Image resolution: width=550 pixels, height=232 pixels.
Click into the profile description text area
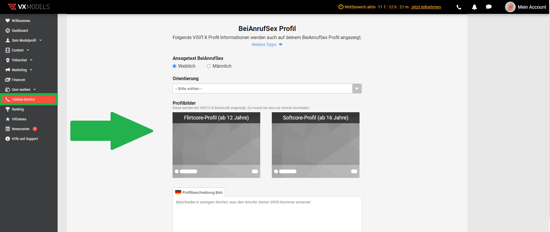(x=267, y=214)
